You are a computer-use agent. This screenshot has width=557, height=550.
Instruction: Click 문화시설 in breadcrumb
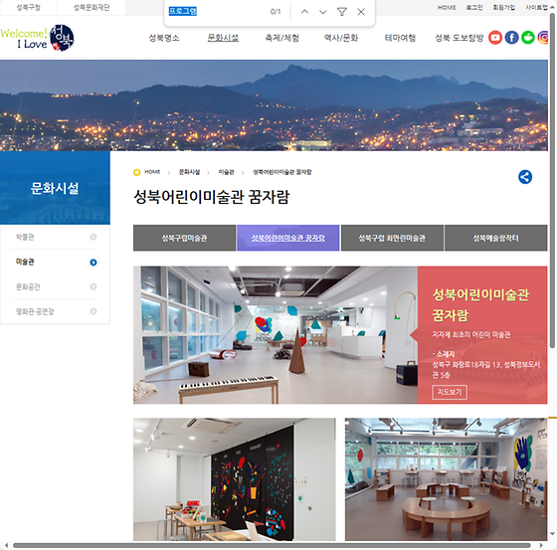[x=189, y=172]
